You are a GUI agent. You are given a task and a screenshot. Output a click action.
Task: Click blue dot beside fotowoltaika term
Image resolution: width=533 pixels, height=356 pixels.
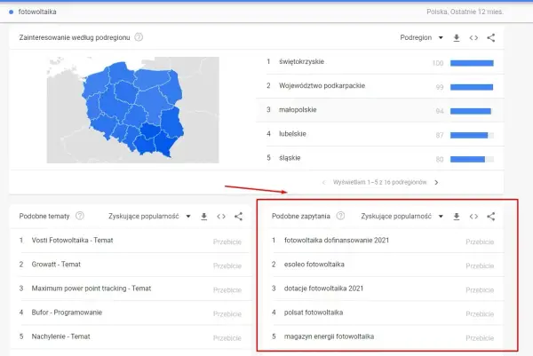click(12, 12)
